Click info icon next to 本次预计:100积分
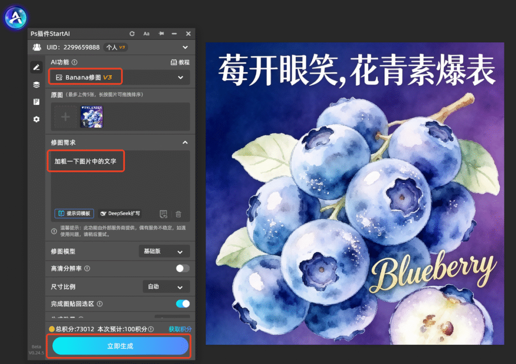 151,329
